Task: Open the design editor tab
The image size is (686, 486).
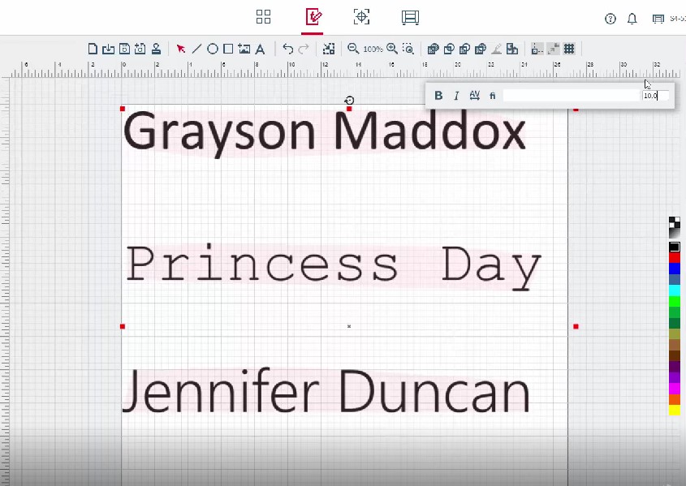Action: (313, 17)
